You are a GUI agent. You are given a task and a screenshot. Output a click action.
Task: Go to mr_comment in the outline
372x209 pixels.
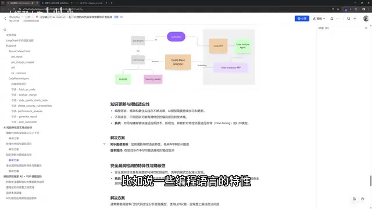click(19, 73)
